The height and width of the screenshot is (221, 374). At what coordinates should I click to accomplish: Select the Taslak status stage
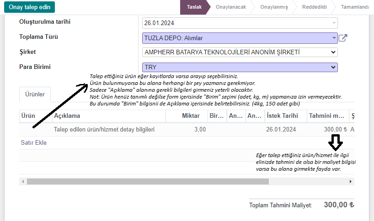[x=194, y=7]
